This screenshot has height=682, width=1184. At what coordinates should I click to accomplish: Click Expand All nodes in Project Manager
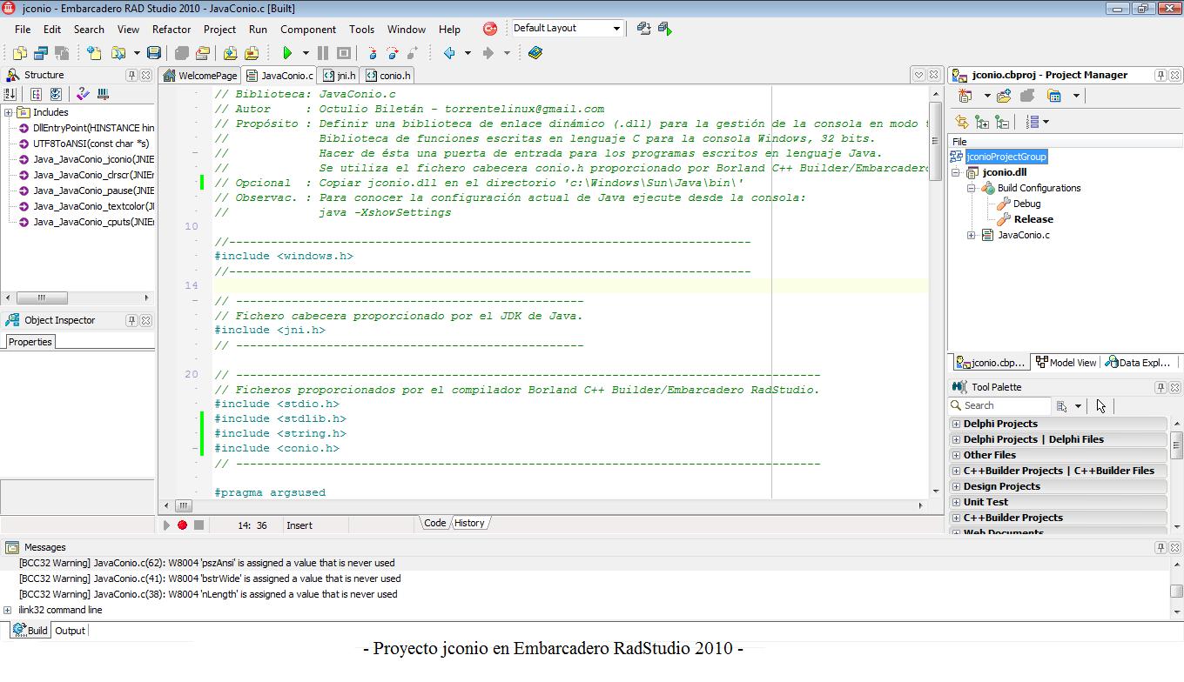tap(982, 122)
